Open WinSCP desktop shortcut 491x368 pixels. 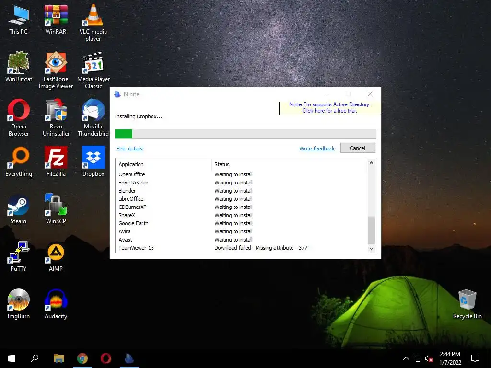(x=56, y=209)
